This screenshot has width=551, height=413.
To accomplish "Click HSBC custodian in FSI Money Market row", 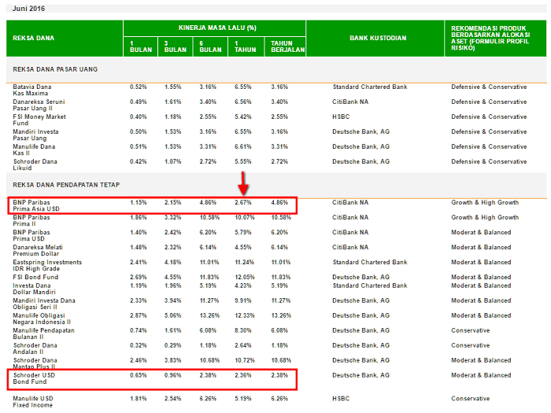I will 341,116.
